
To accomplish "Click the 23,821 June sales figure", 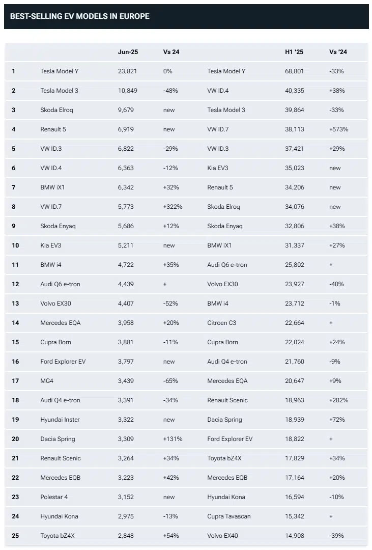I will [x=127, y=71].
